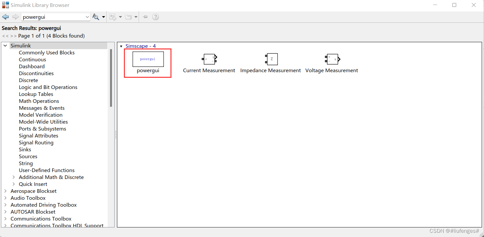Select Model Verification library
Image resolution: width=484 pixels, height=237 pixels.
point(41,115)
